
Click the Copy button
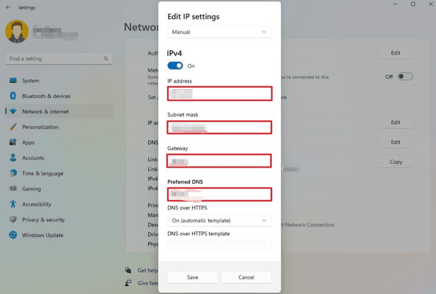click(x=395, y=162)
